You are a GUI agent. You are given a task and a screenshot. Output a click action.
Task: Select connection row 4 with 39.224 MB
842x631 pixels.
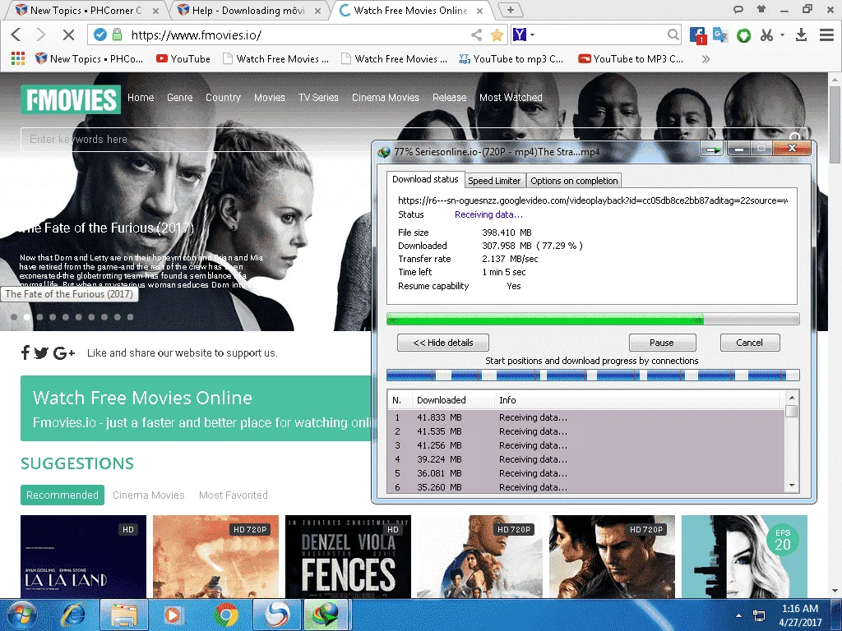585,459
